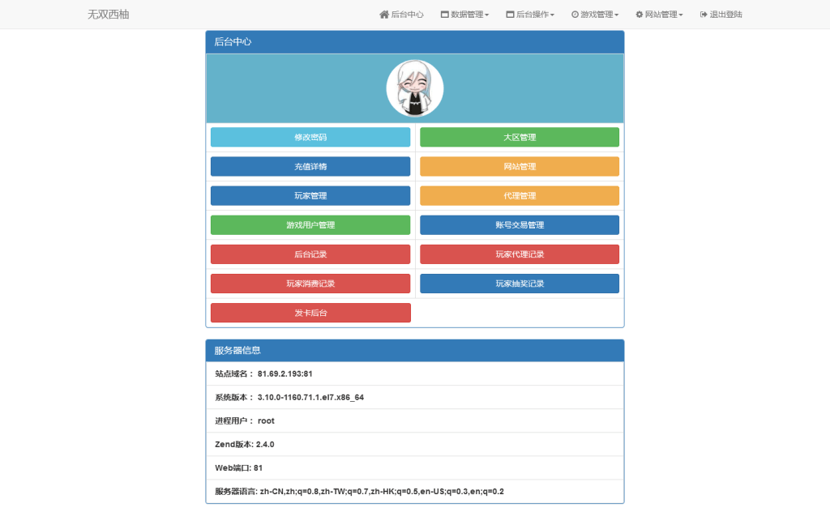830x512 pixels.
Task: Click the sign-out icon beside 退出登陆
Action: tap(704, 15)
